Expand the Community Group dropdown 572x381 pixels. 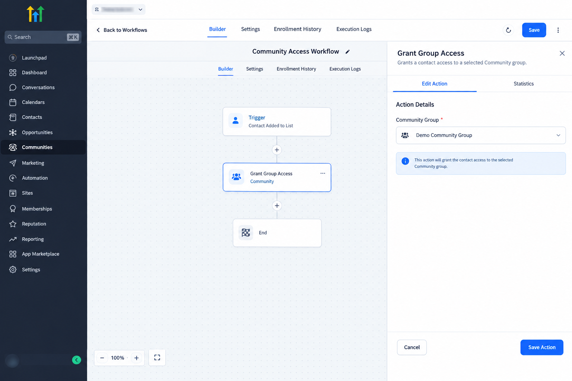pos(481,135)
